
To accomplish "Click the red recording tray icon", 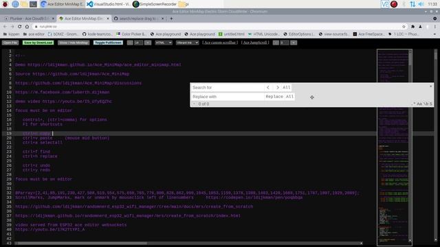I will click(394, 4).
